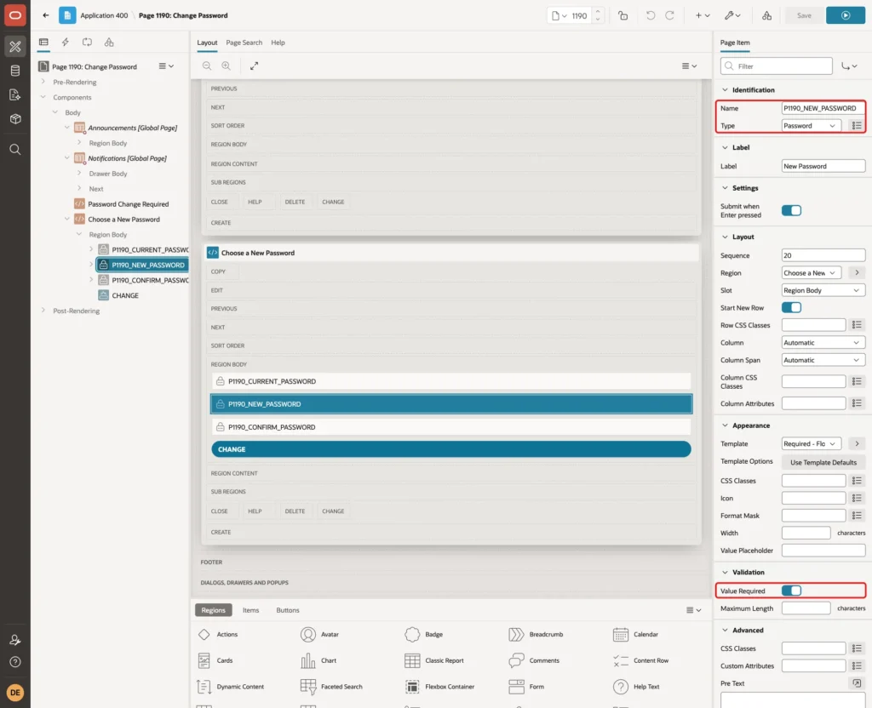Click the Redo icon

(x=669, y=15)
